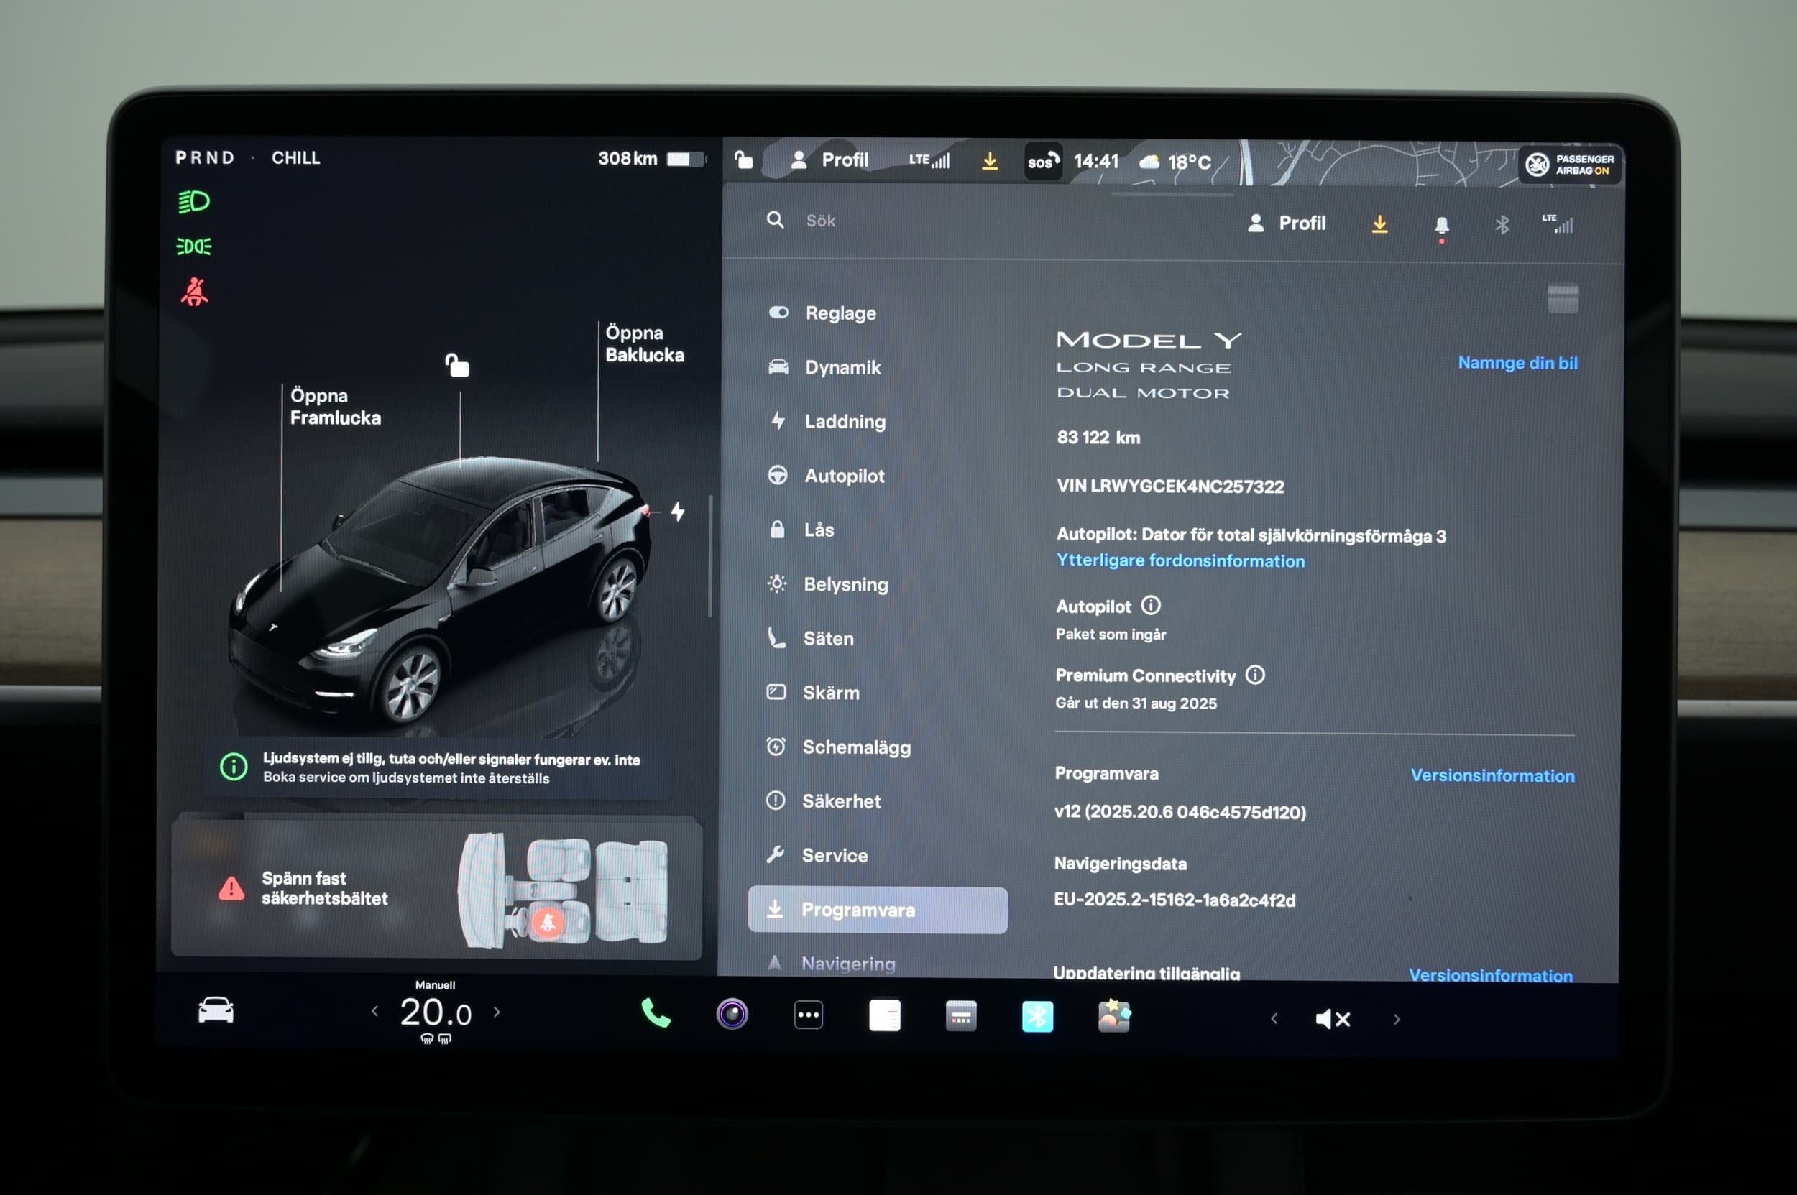Viewport: 1797px width, 1195px height.
Task: Toggle the muted speaker icon
Action: point(1333,1019)
